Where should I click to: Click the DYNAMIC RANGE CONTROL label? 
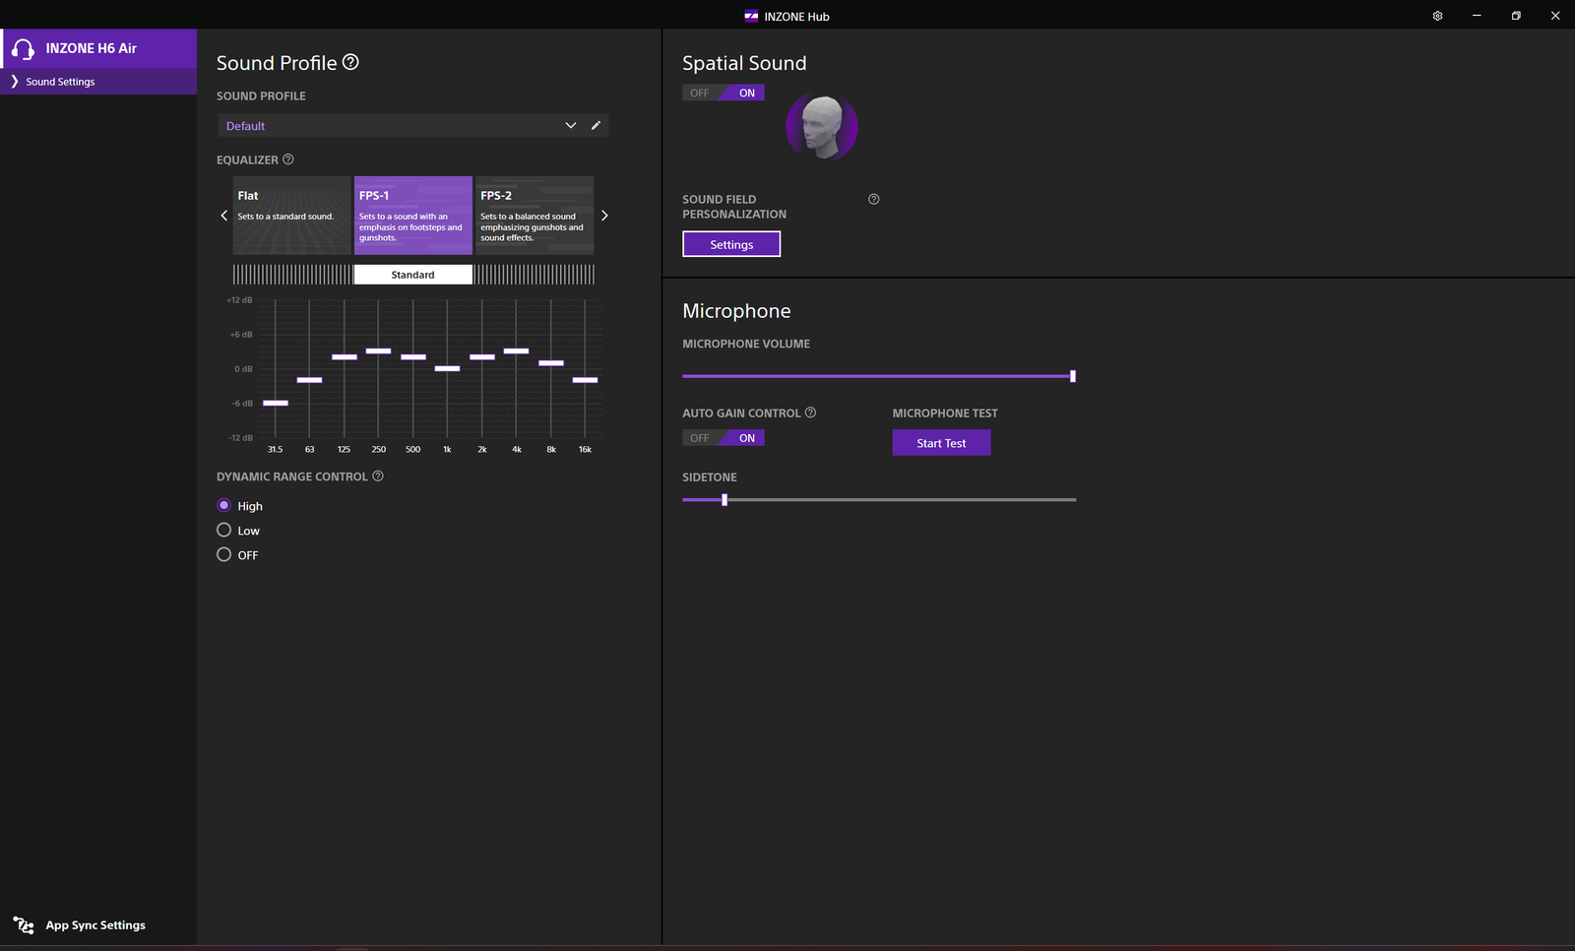pos(292,476)
